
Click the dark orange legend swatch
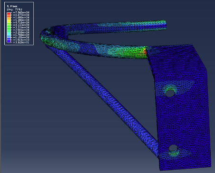point(9,16)
